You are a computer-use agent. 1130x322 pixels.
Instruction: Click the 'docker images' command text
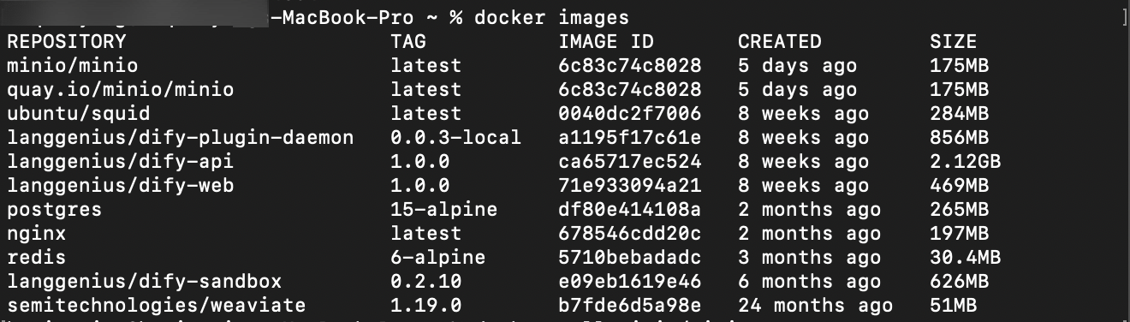551,17
